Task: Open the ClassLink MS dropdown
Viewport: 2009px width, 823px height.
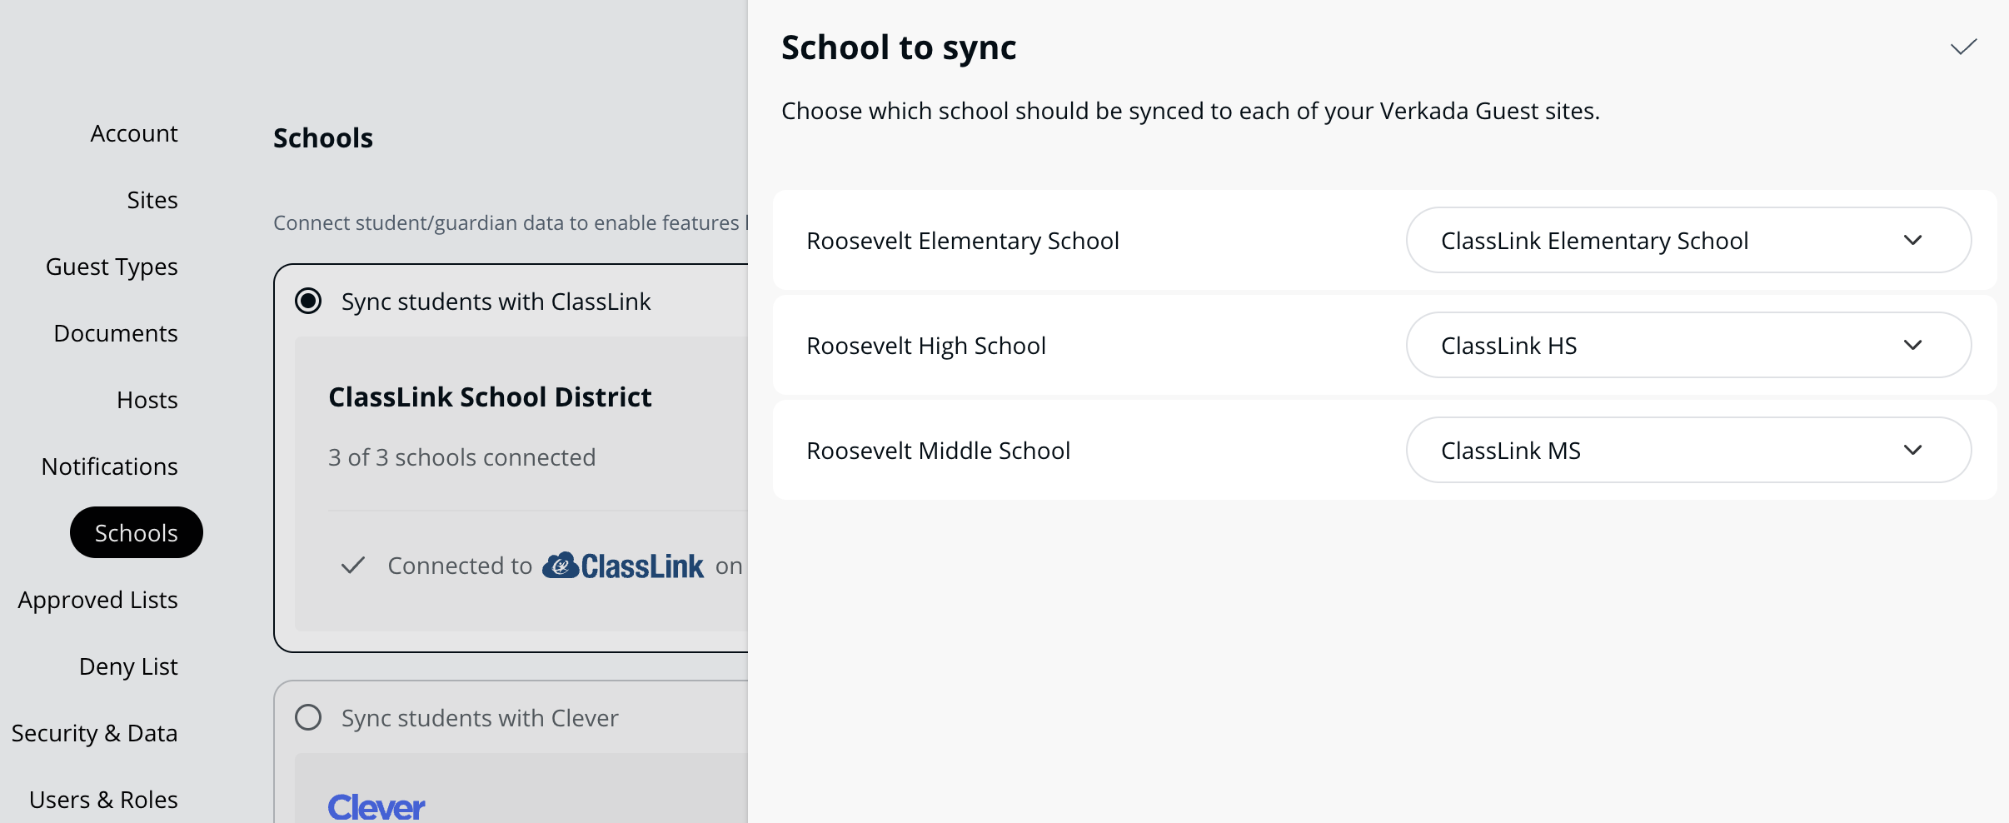Action: pos(1688,451)
